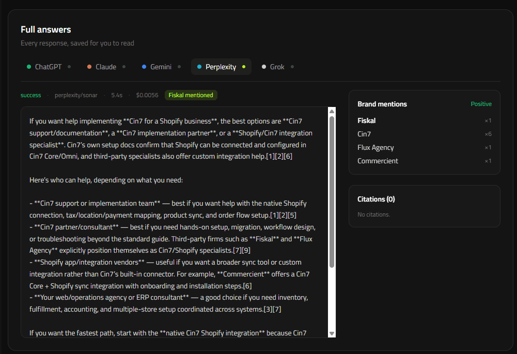Click the grey status dot after Grok
The width and height of the screenshot is (517, 354).
(292, 67)
